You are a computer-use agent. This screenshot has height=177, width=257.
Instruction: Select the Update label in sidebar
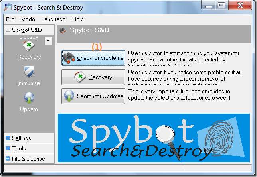pos(29,109)
